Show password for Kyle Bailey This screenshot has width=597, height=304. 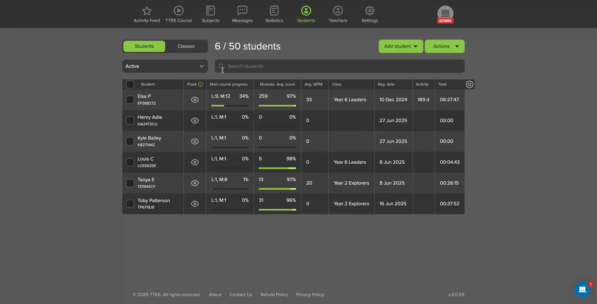pyautogui.click(x=195, y=141)
